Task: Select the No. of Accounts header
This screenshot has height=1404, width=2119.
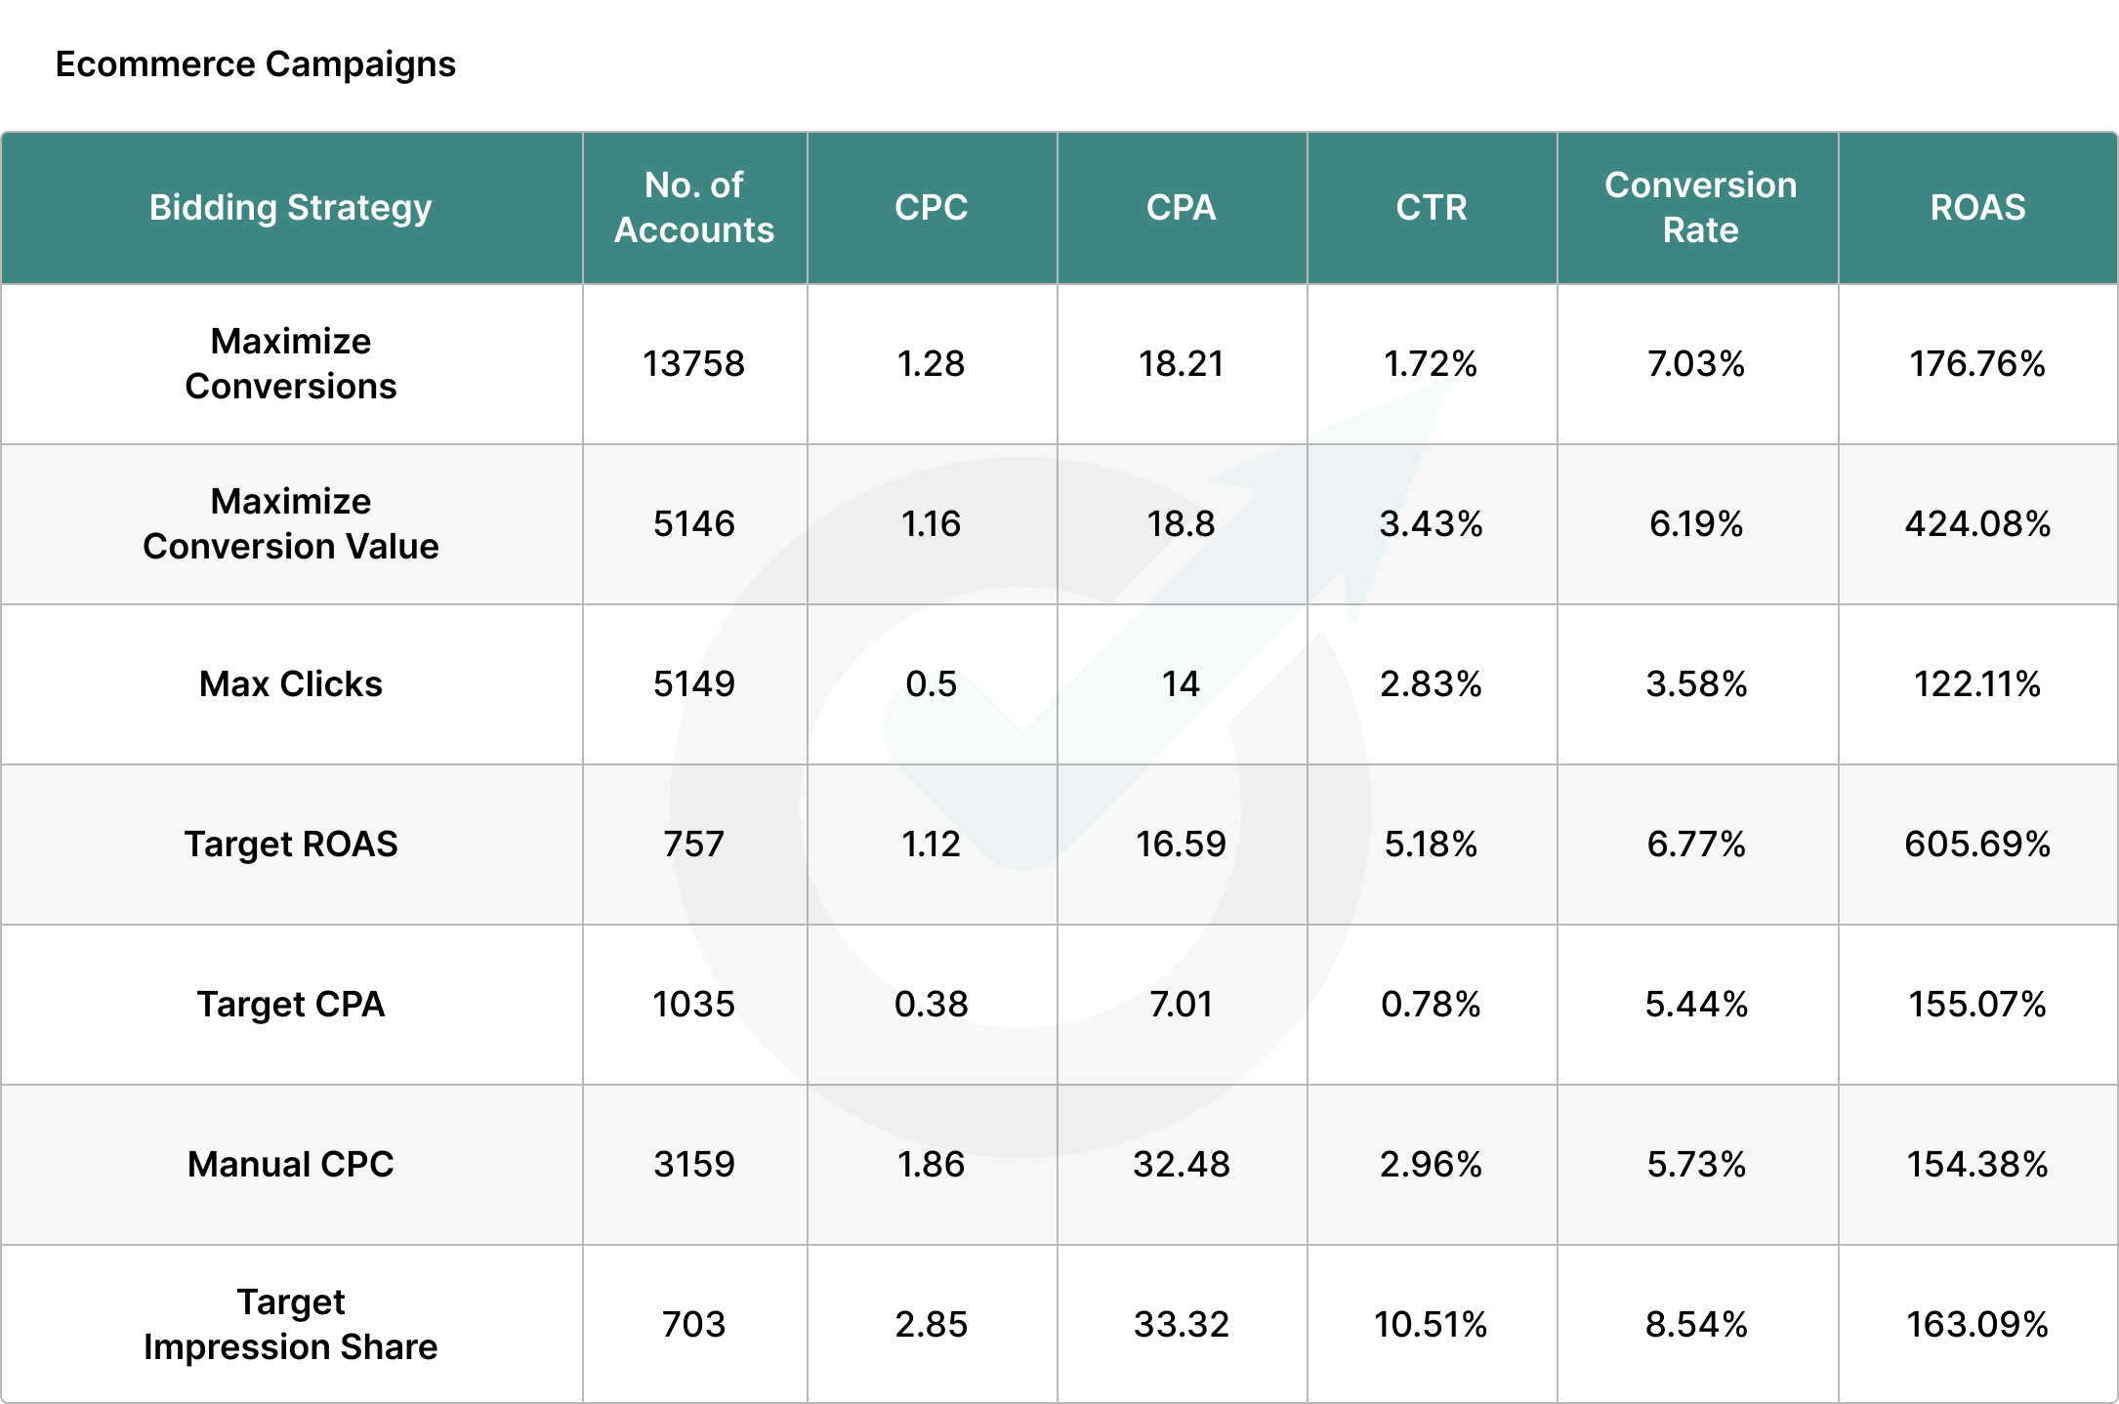Action: coord(693,207)
